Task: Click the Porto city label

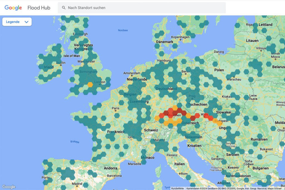Action: tap(45, 177)
